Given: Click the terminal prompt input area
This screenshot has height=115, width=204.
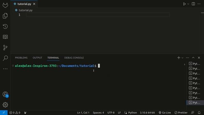Looking at the screenshot, I should click(99, 66).
